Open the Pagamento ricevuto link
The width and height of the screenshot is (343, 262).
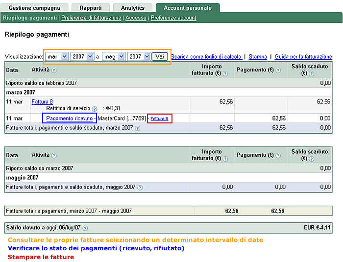(69, 119)
